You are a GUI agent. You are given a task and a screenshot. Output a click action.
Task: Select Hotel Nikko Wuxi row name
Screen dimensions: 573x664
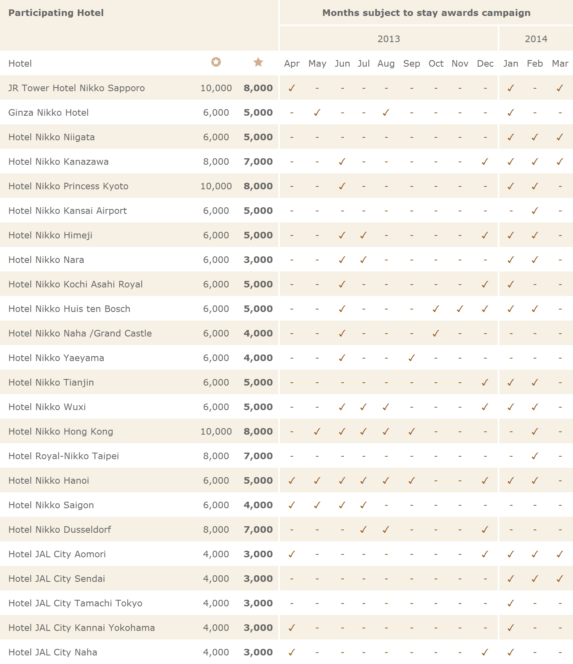(x=47, y=407)
